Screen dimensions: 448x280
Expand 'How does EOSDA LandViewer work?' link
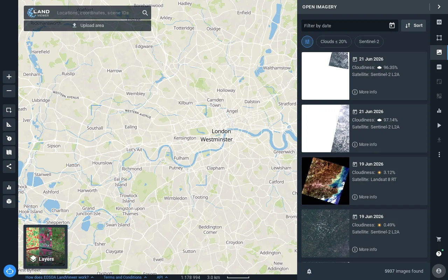coord(60,277)
